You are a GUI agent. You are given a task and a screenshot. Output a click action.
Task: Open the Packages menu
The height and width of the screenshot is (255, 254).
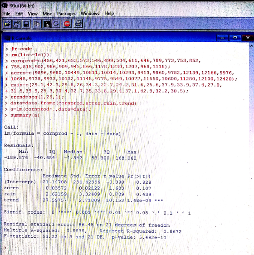click(x=66, y=14)
